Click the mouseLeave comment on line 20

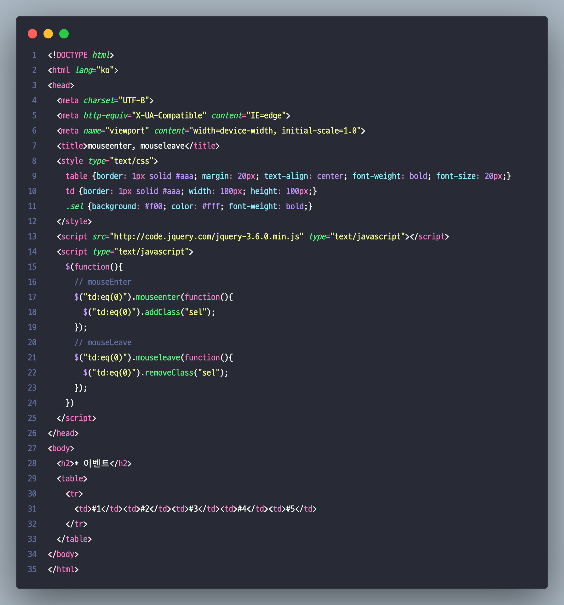(103, 342)
